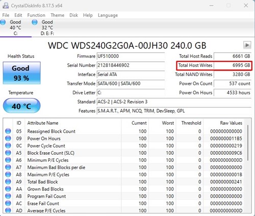The height and width of the screenshot is (216, 255).
Task: Click the disk model title WDC WDS240G2G0A
Action: (127, 45)
